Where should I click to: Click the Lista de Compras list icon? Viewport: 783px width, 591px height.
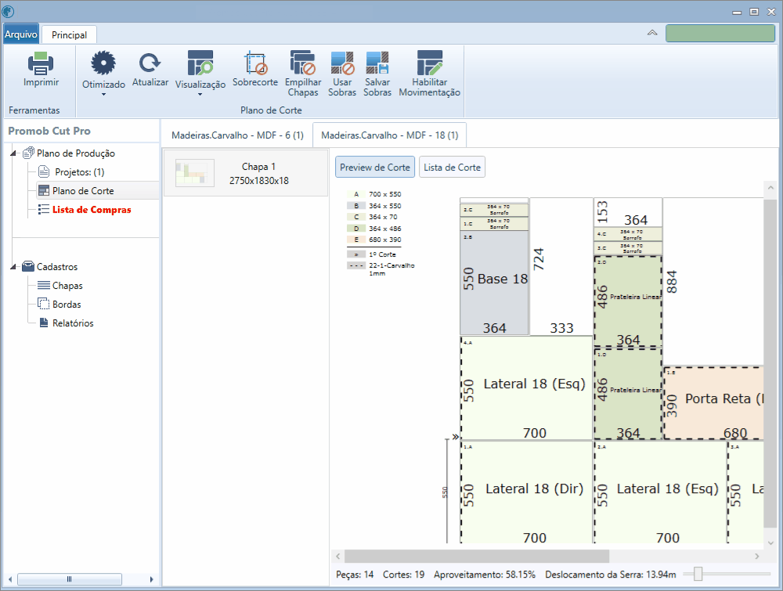point(44,209)
